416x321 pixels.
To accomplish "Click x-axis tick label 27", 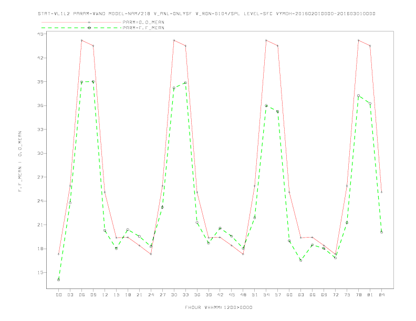I will click(x=162, y=295).
